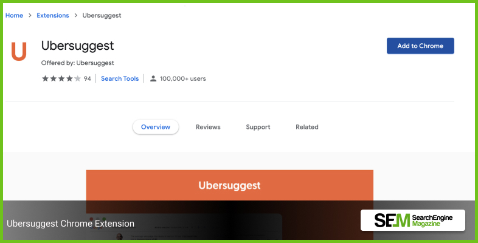Switch to the Reviews tab
Screen dimensions: 478x243
coord(208,127)
